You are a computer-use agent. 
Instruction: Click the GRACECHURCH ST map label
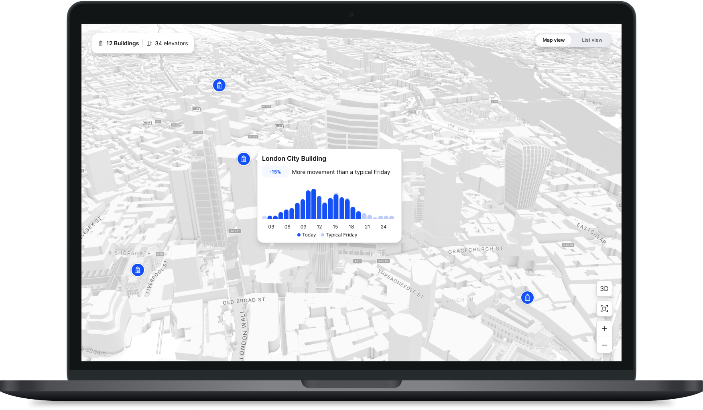pos(475,250)
